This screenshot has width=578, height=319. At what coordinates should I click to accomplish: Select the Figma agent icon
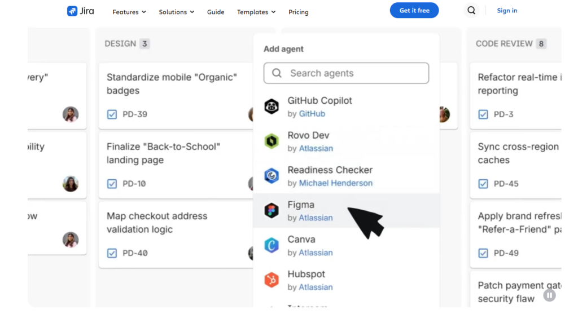272,211
